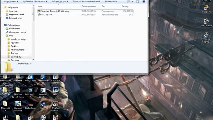Click the 30.09.2016 15:47 date cell
Image resolution: width=213 pixels, height=120 pixels.
click(89, 15)
